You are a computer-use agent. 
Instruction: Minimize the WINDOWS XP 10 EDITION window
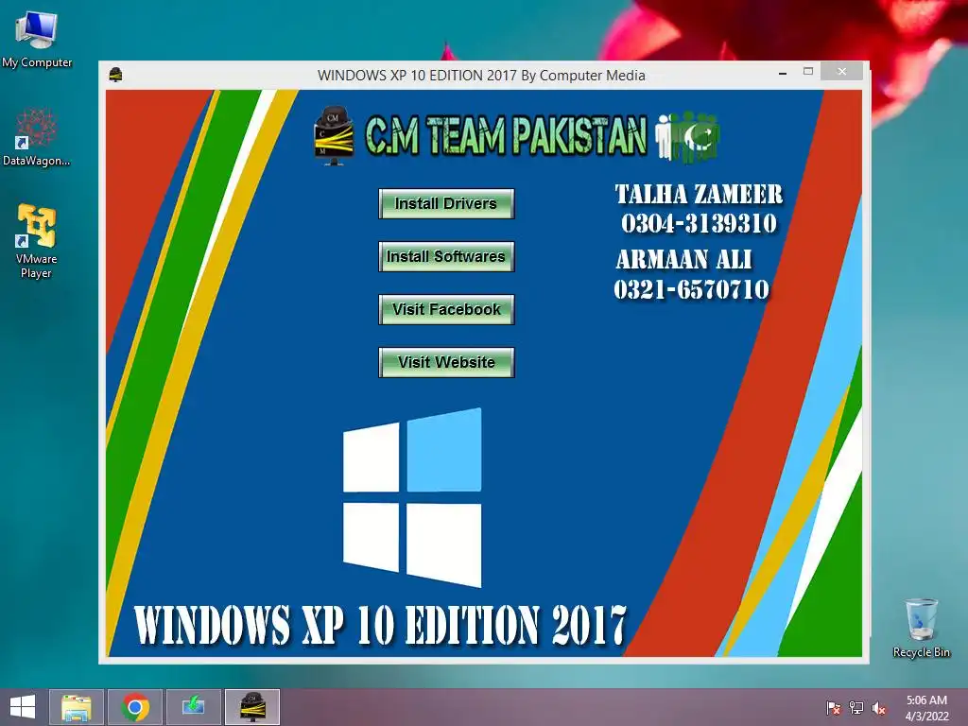click(783, 73)
